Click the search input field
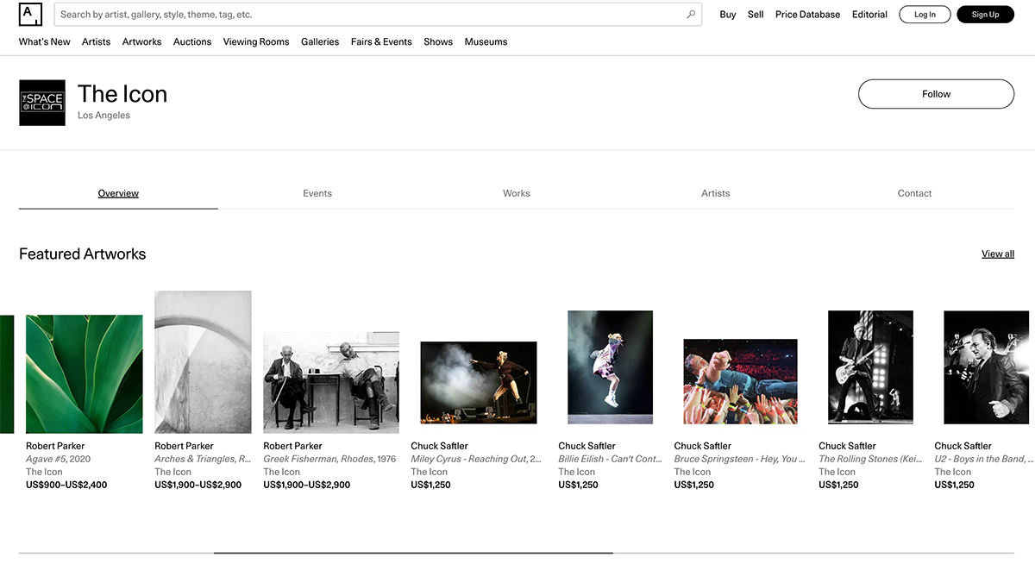1035x564 pixels. [371, 15]
